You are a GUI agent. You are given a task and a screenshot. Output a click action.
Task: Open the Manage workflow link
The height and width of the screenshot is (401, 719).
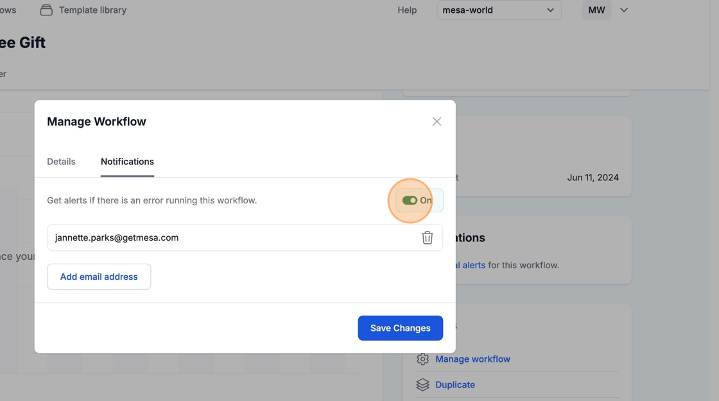point(472,359)
